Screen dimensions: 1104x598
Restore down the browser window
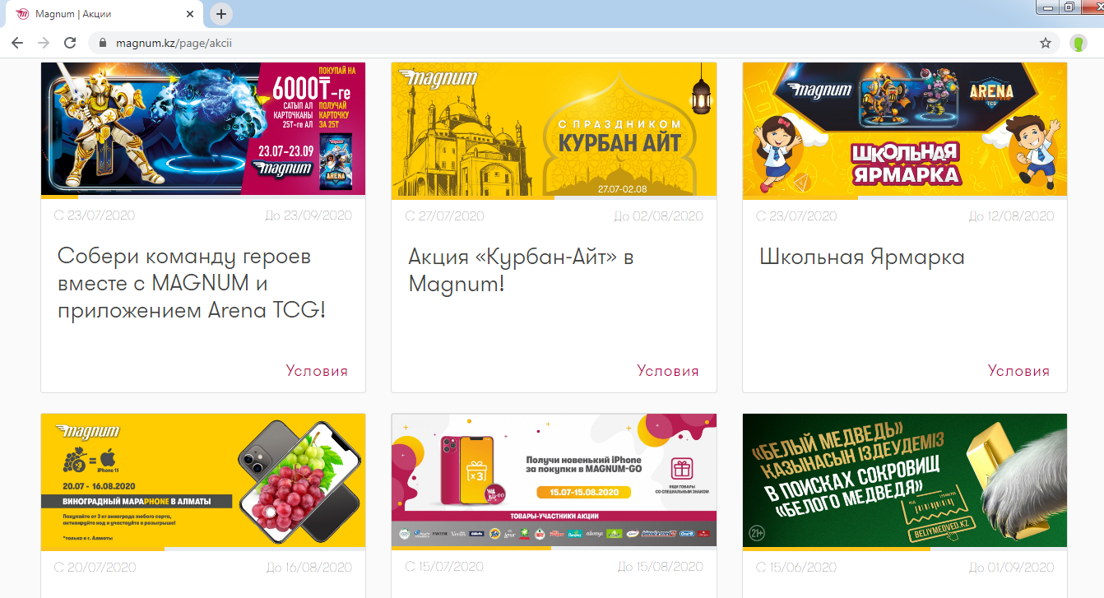pyautogui.click(x=1069, y=7)
